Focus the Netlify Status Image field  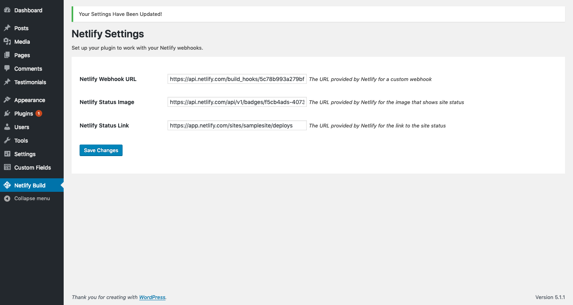pos(237,102)
